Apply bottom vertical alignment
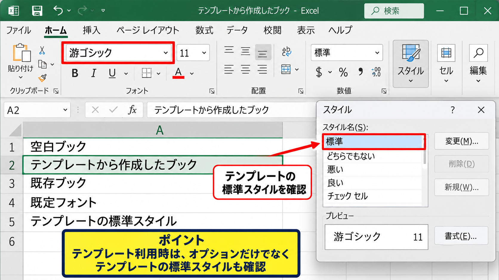 (x=263, y=52)
